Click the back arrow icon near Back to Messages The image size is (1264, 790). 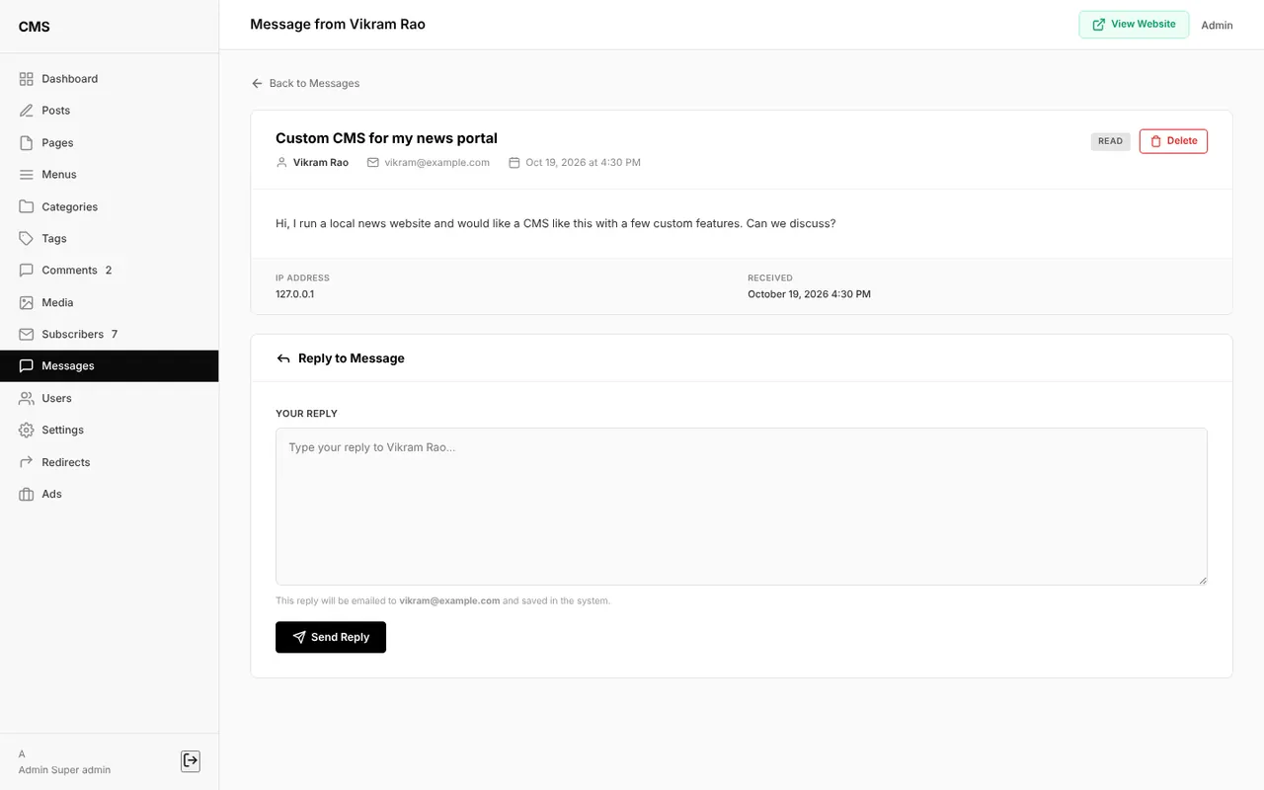click(x=257, y=84)
